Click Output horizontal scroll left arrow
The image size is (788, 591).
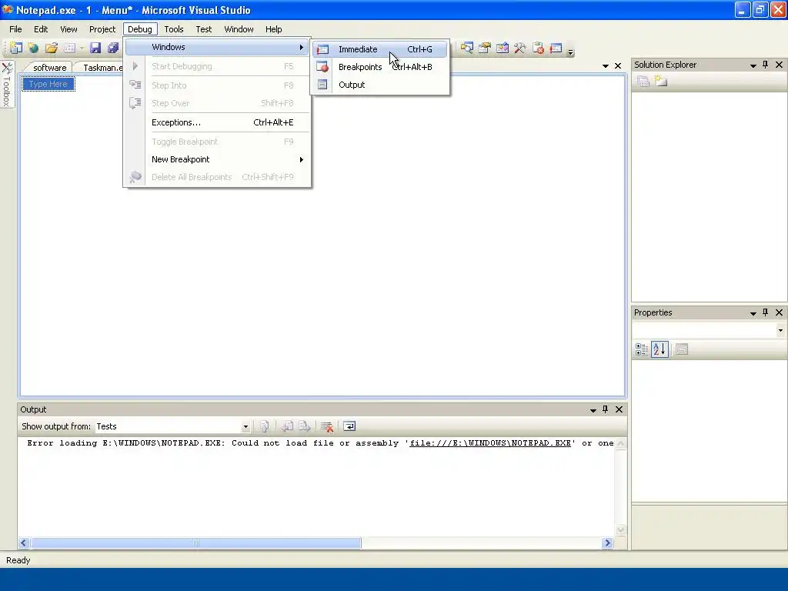tap(24, 543)
